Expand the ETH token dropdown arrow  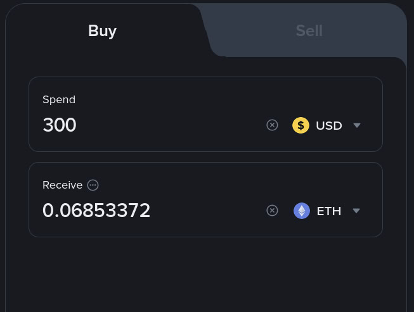point(356,211)
